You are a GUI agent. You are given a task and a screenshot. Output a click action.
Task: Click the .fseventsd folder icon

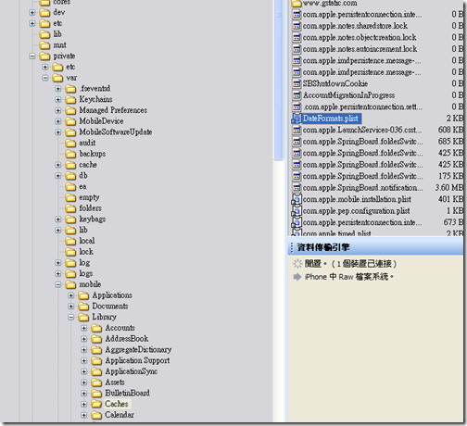(x=70, y=89)
